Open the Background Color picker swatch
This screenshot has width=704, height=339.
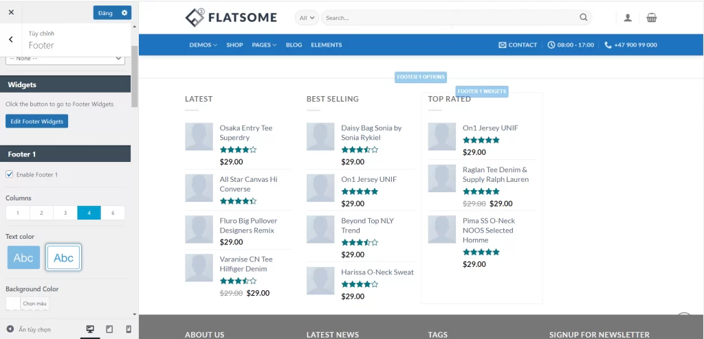click(x=13, y=303)
